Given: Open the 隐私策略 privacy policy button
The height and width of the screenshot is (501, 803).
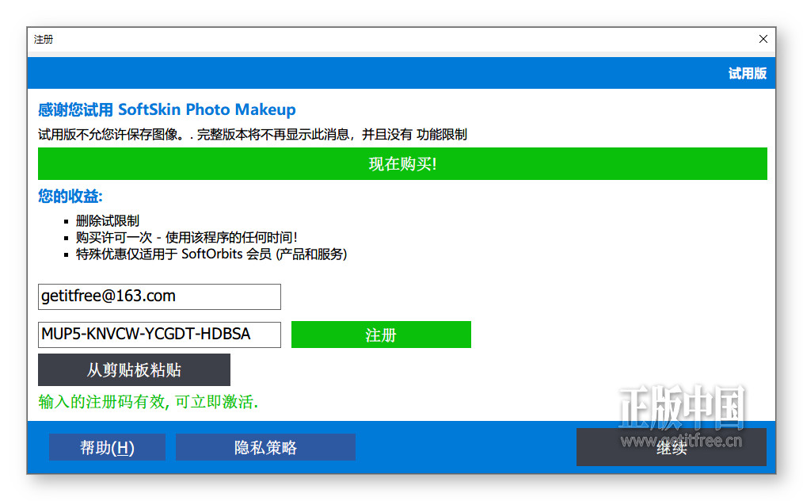Looking at the screenshot, I should point(265,447).
